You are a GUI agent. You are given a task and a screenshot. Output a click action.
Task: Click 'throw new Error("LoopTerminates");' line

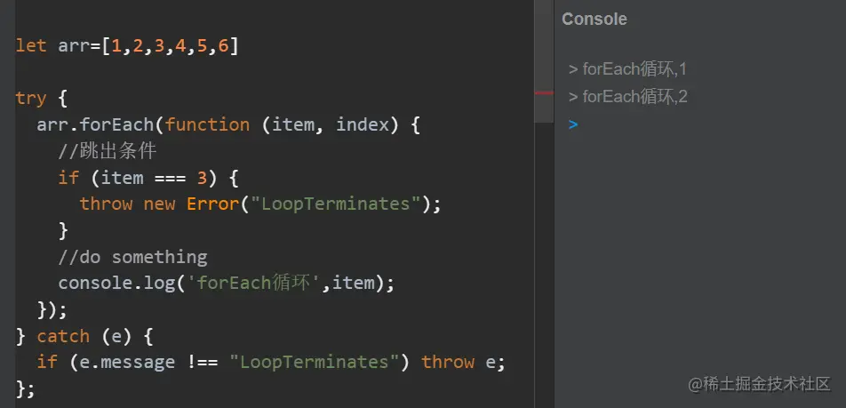coord(260,204)
